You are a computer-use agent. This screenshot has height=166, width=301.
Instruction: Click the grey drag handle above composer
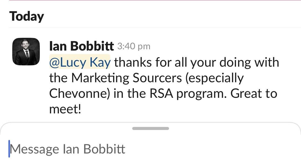click(150, 128)
